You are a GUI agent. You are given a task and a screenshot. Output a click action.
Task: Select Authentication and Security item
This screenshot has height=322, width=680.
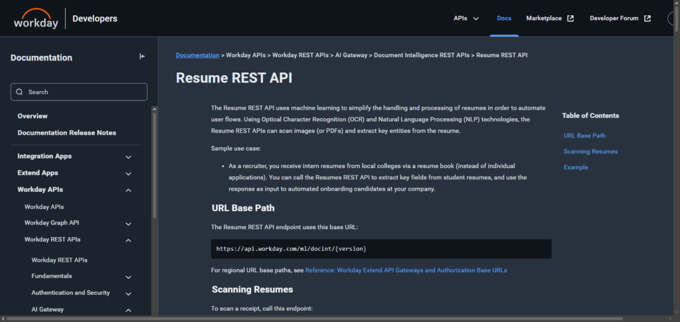(70, 293)
